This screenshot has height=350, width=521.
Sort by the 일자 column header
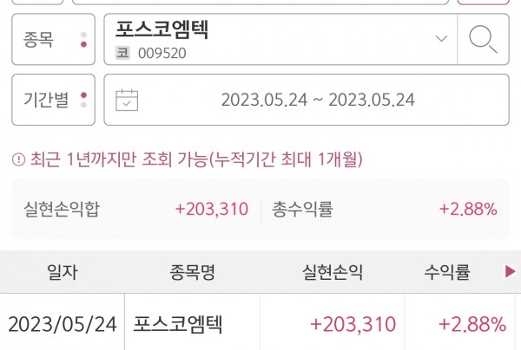[x=62, y=273]
